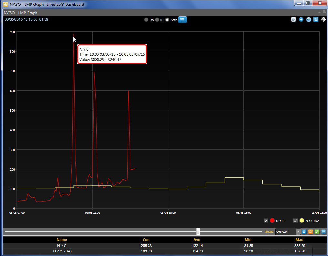This screenshot has width=328, height=256.
Task: Click the N.Y.C. legend label
Action: click(x=280, y=221)
